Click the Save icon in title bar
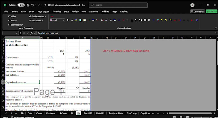The image size is (218, 118). pos(28,5)
